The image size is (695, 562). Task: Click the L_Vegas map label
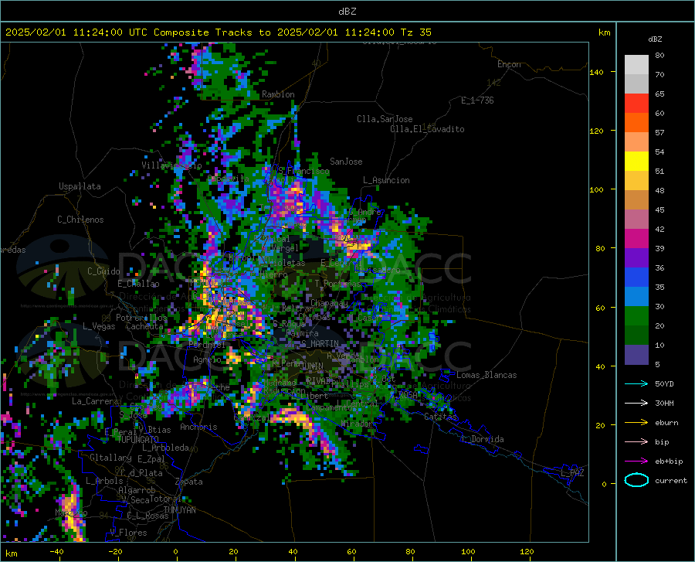[99, 326]
